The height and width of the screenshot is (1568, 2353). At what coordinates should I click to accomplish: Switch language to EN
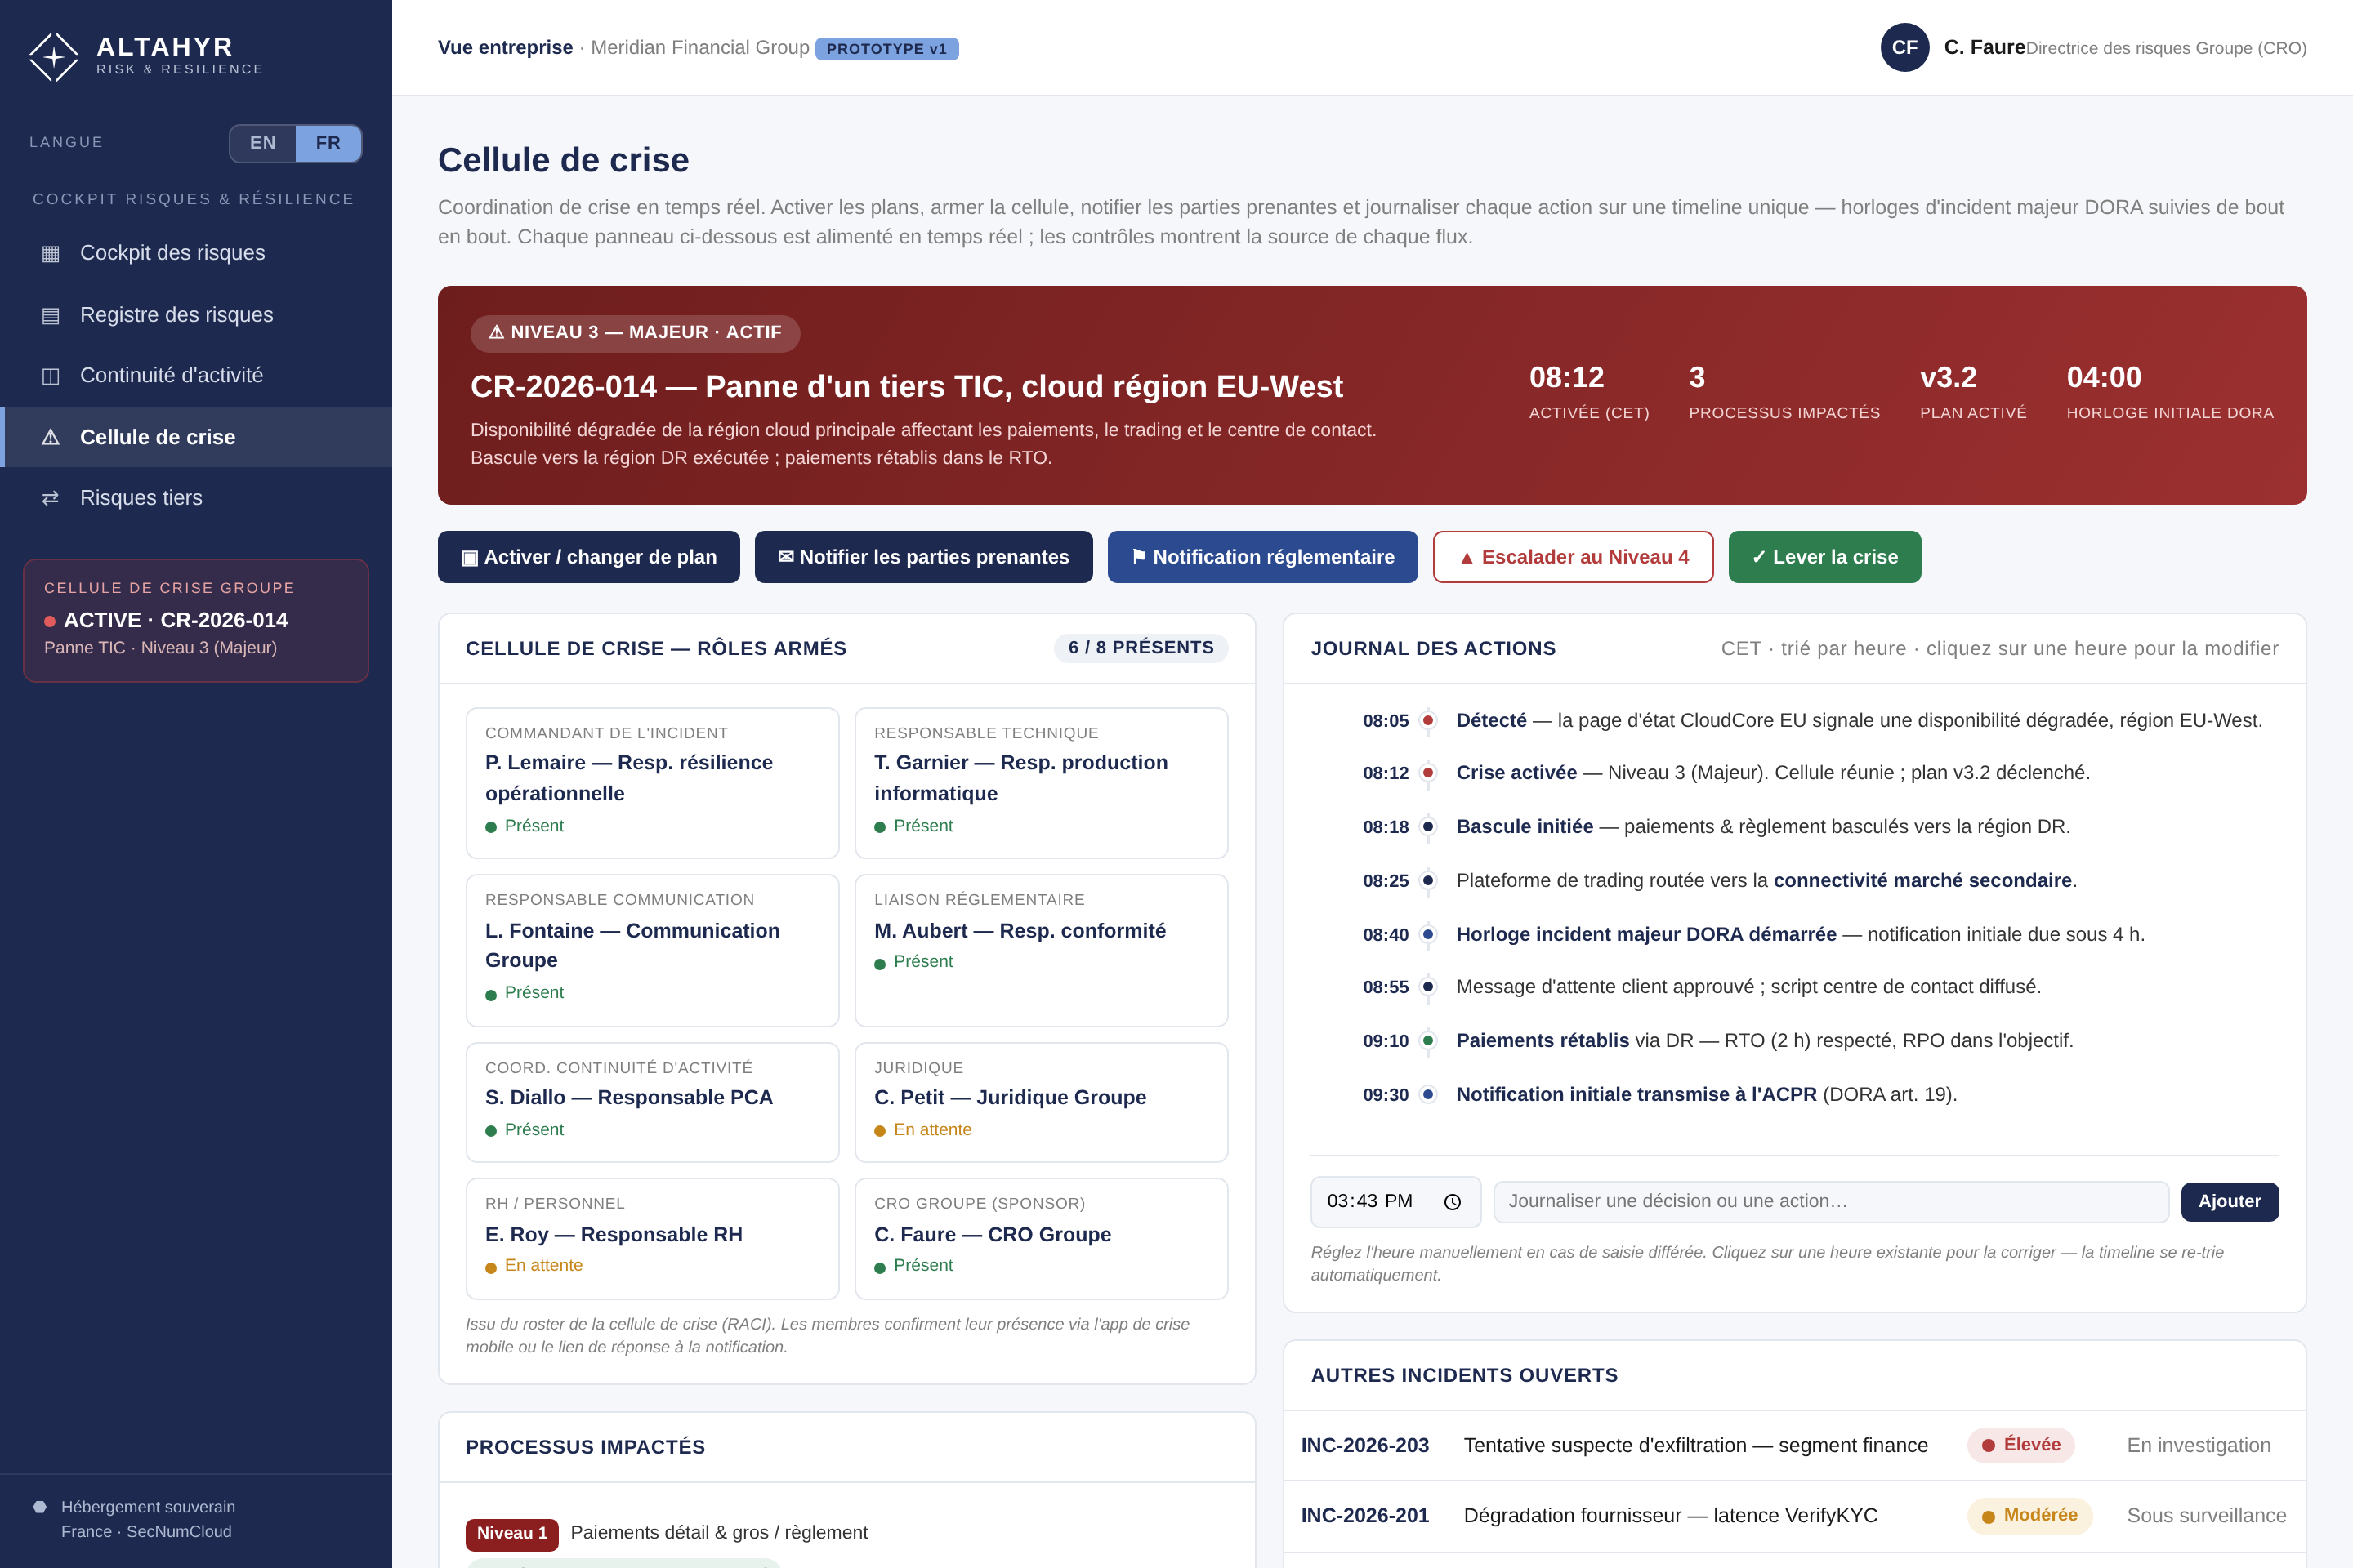coord(263,143)
